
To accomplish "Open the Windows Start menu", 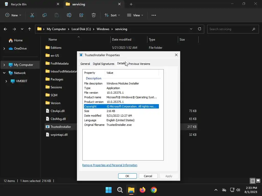I will point(108,190).
